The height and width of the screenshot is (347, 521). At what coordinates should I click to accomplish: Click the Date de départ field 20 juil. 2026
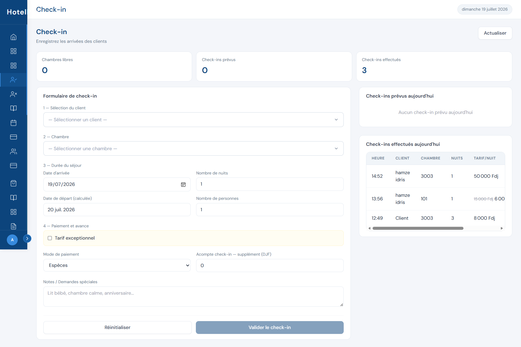(x=117, y=210)
